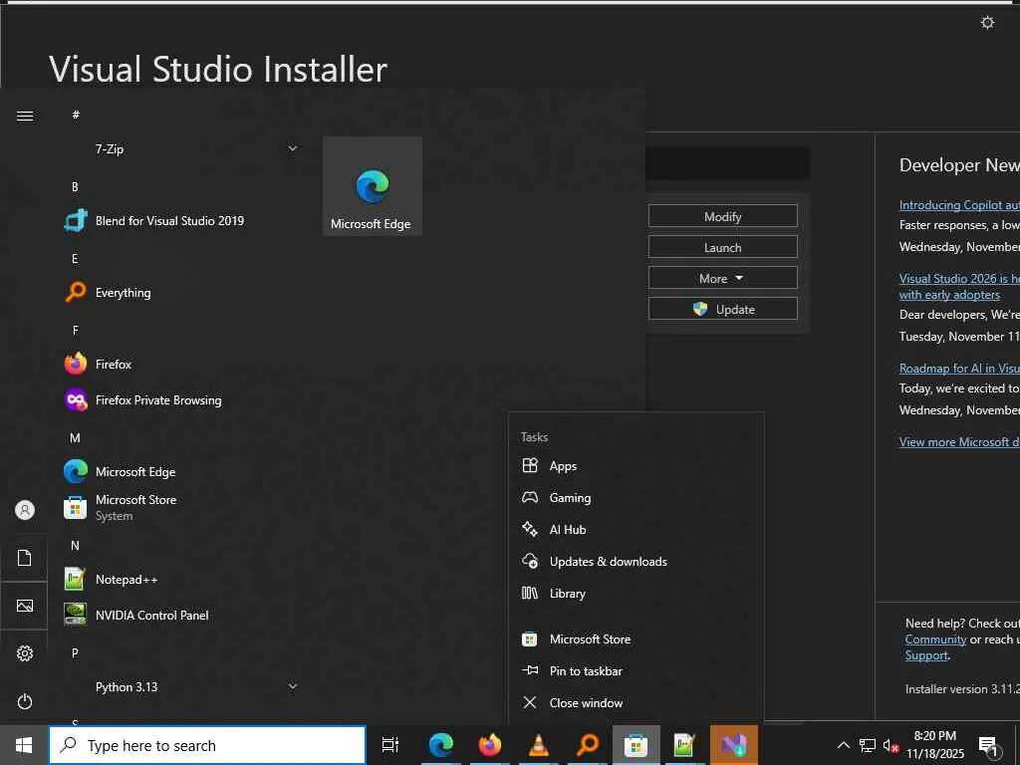Screen dimensions: 1020x765
Task: Open the Start menu hamburger expand icon
Action: tap(25, 116)
